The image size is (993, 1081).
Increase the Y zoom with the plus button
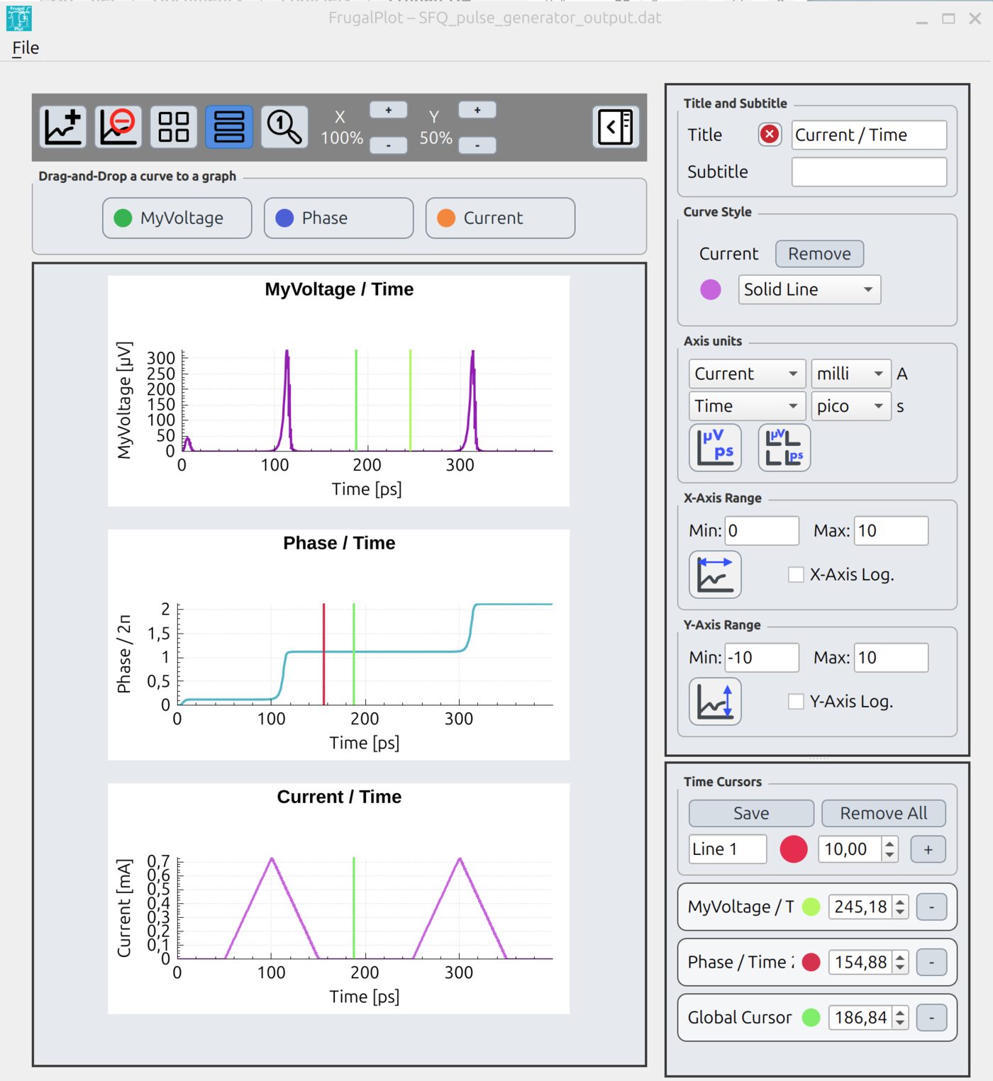pyautogui.click(x=477, y=110)
